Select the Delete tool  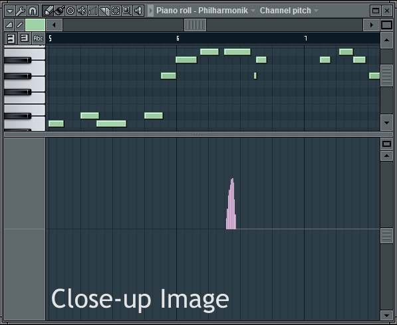tap(70, 11)
